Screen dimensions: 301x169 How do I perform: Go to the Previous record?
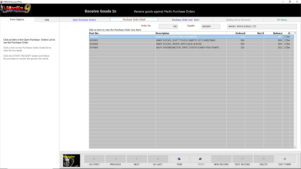(115, 159)
